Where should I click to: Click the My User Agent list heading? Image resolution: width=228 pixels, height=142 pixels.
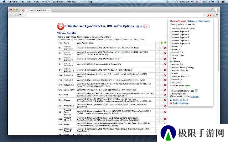(x=67, y=33)
